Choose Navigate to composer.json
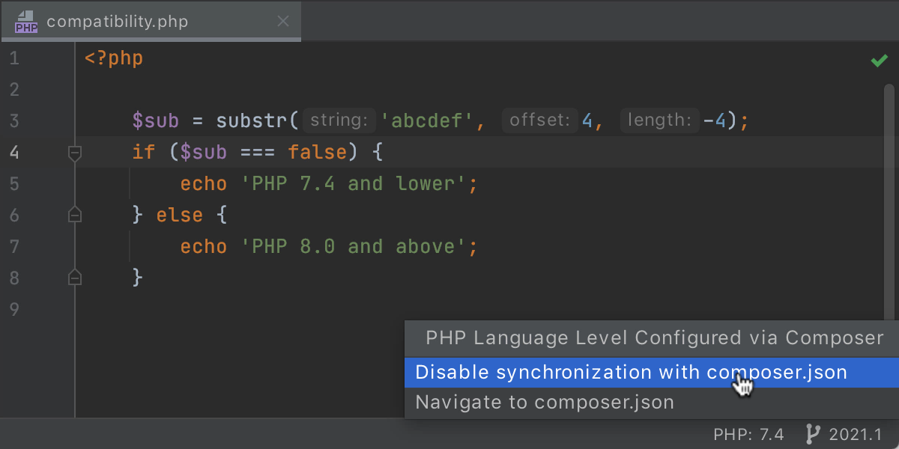This screenshot has width=899, height=449. 545,403
